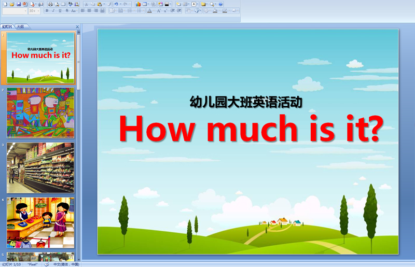The image size is (415, 267).
Task: Expand the undo history arrow
Action: (120, 4)
